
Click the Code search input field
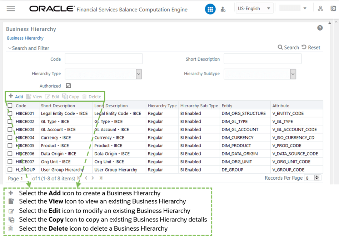click(x=104, y=59)
